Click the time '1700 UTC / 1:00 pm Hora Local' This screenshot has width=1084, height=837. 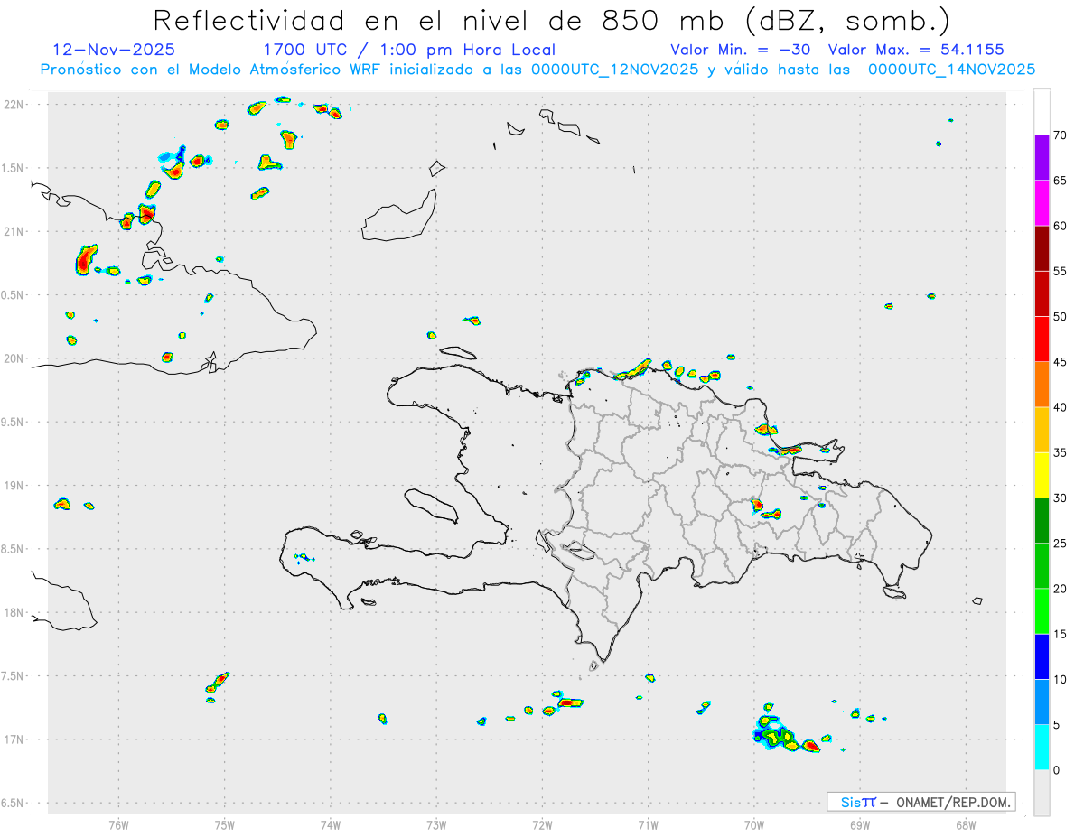(408, 50)
